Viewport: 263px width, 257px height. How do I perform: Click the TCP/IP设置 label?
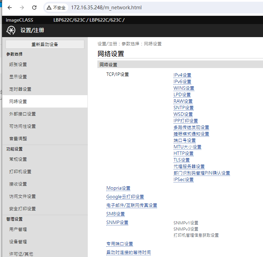[x=118, y=75]
